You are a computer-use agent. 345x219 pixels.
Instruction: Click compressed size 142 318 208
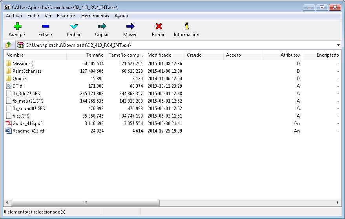(131, 101)
